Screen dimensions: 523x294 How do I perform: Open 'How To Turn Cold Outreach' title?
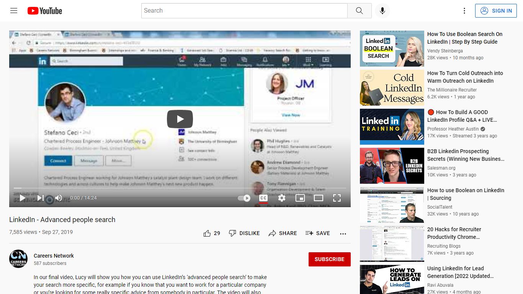(x=465, y=77)
